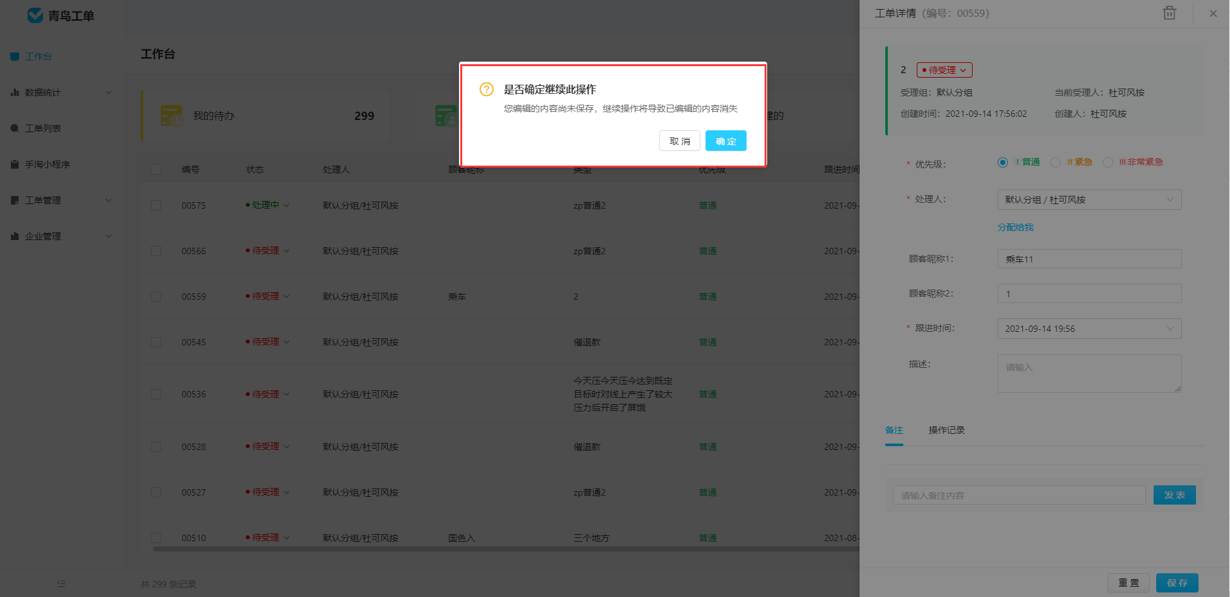
Task: Click the 数据统计 chart icon
Action: point(15,92)
